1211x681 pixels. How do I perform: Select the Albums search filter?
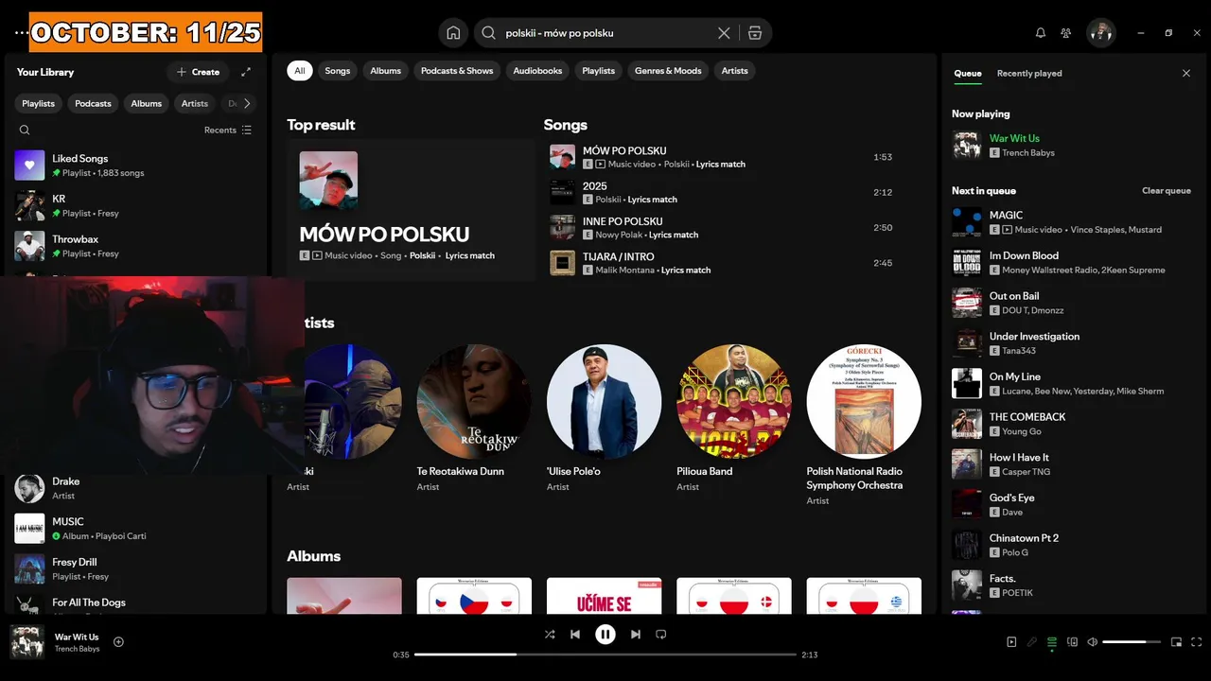tap(386, 71)
